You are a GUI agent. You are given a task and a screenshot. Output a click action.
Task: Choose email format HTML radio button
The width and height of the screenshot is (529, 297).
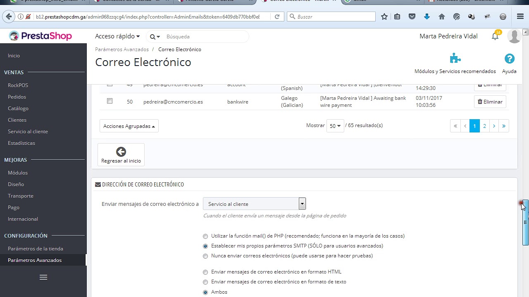click(x=205, y=272)
